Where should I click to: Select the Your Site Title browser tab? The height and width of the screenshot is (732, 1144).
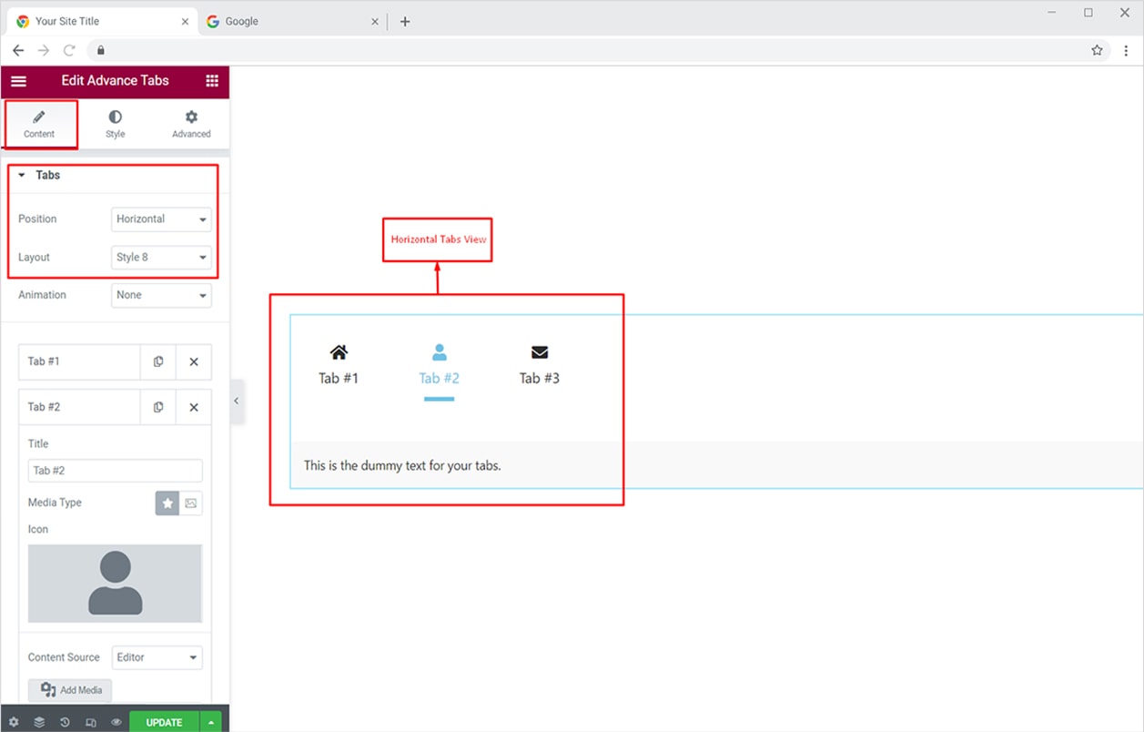[x=102, y=22]
